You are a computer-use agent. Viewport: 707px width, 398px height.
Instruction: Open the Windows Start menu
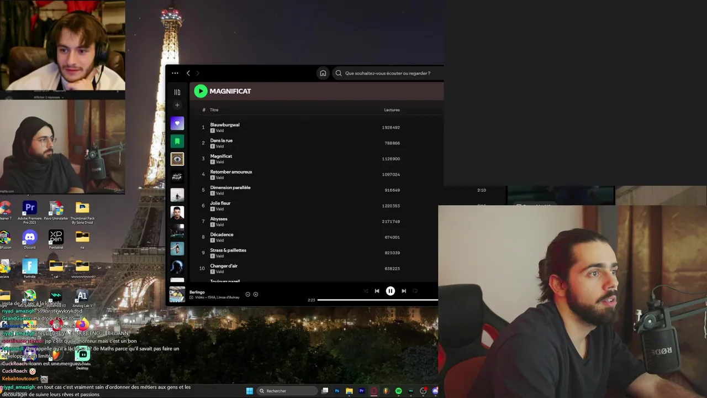click(x=250, y=391)
